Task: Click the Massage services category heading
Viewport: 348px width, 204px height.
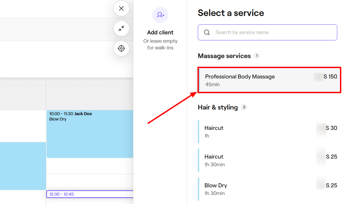Action: click(x=224, y=56)
